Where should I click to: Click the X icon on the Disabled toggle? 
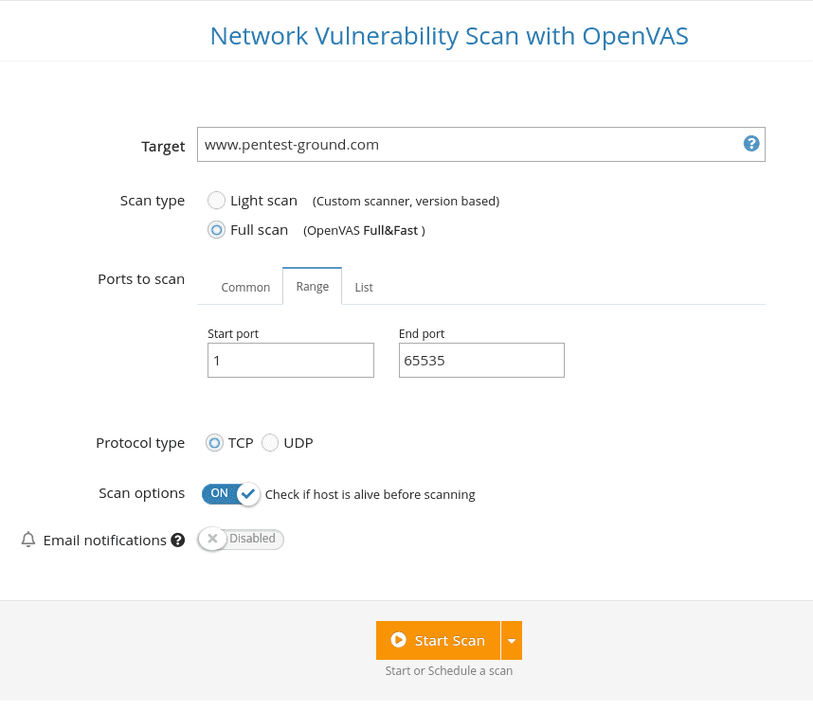212,538
